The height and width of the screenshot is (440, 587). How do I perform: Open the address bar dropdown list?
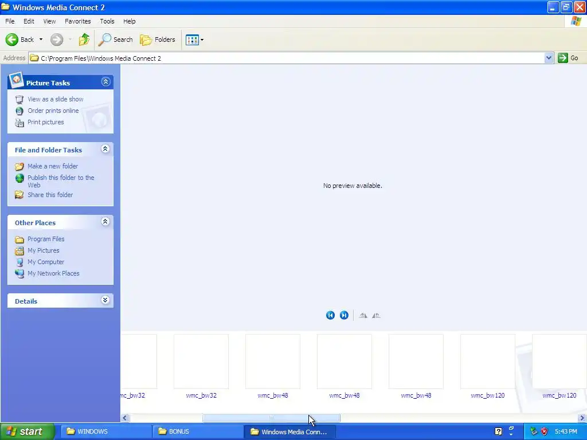point(549,58)
